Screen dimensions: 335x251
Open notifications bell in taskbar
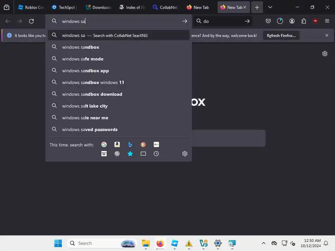[326, 243]
